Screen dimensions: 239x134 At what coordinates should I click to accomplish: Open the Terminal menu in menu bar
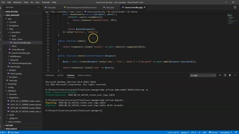pos(46,2)
